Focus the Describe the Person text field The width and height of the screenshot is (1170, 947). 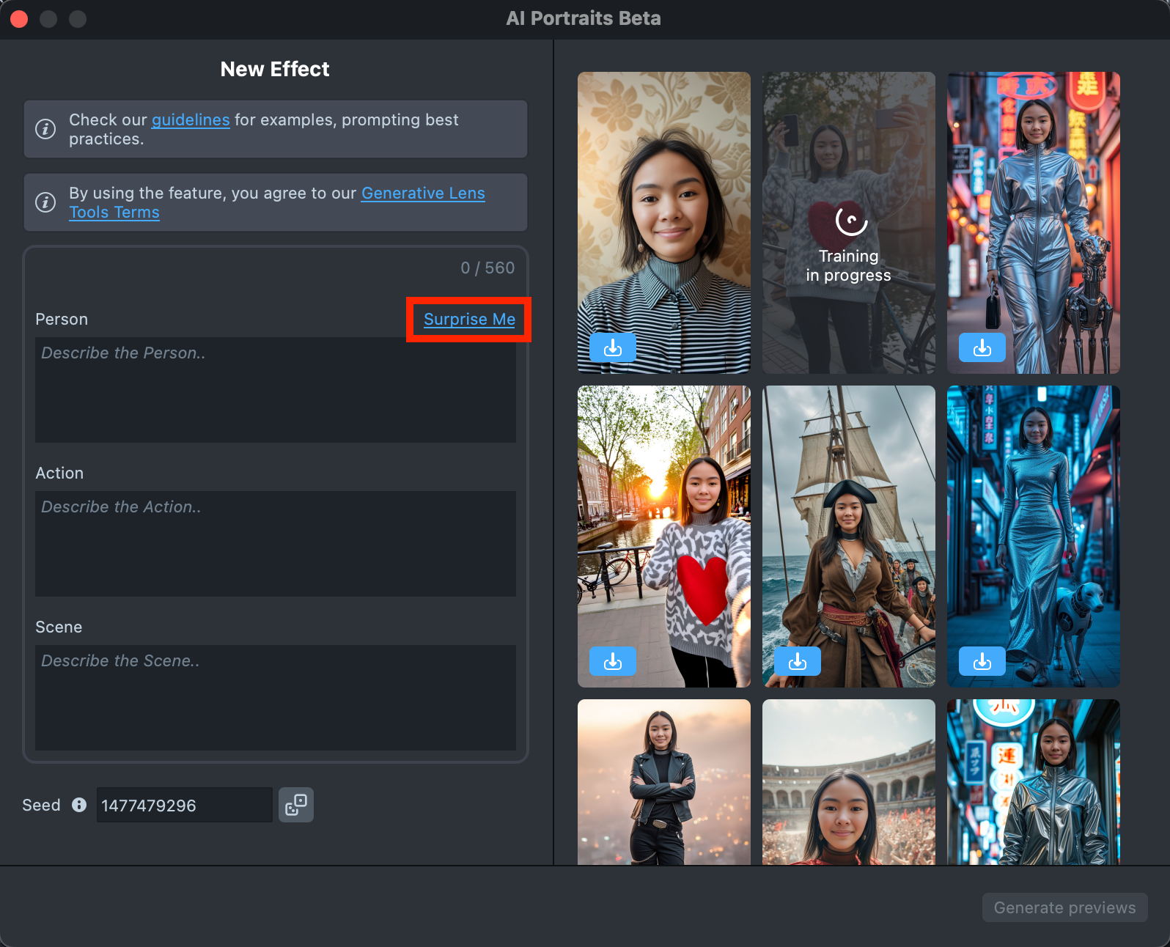(x=276, y=390)
